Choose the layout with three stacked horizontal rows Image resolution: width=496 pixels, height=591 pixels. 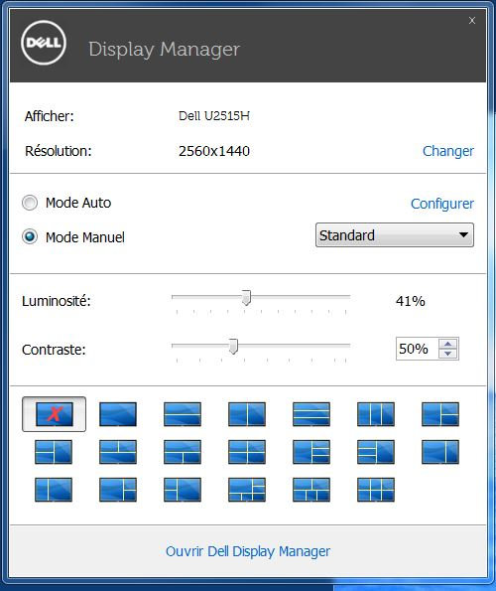pos(311,414)
